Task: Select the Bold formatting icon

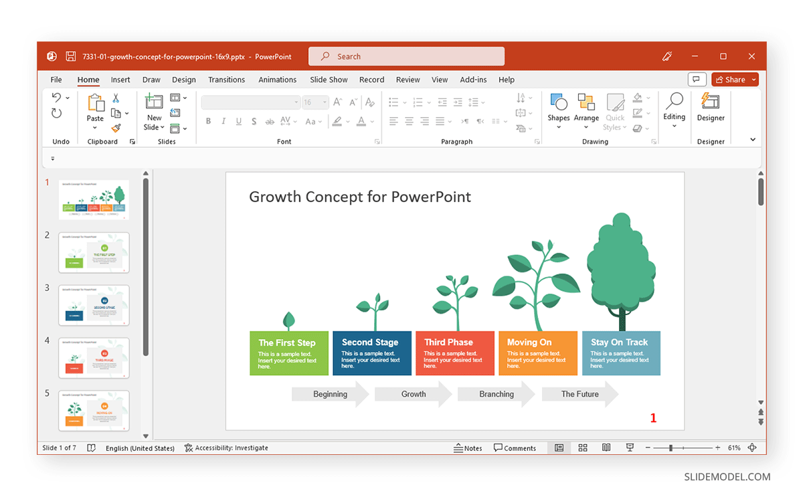Action: click(x=208, y=121)
